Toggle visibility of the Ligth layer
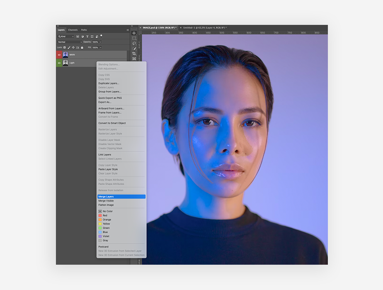Image resolution: width=383 pixels, height=290 pixels. tap(59, 63)
